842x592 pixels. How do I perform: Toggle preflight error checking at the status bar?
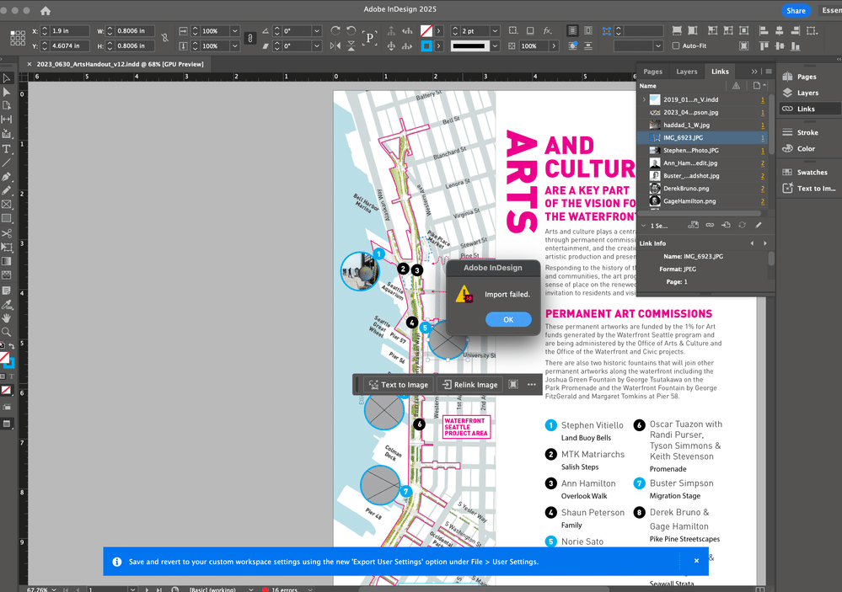268,589
